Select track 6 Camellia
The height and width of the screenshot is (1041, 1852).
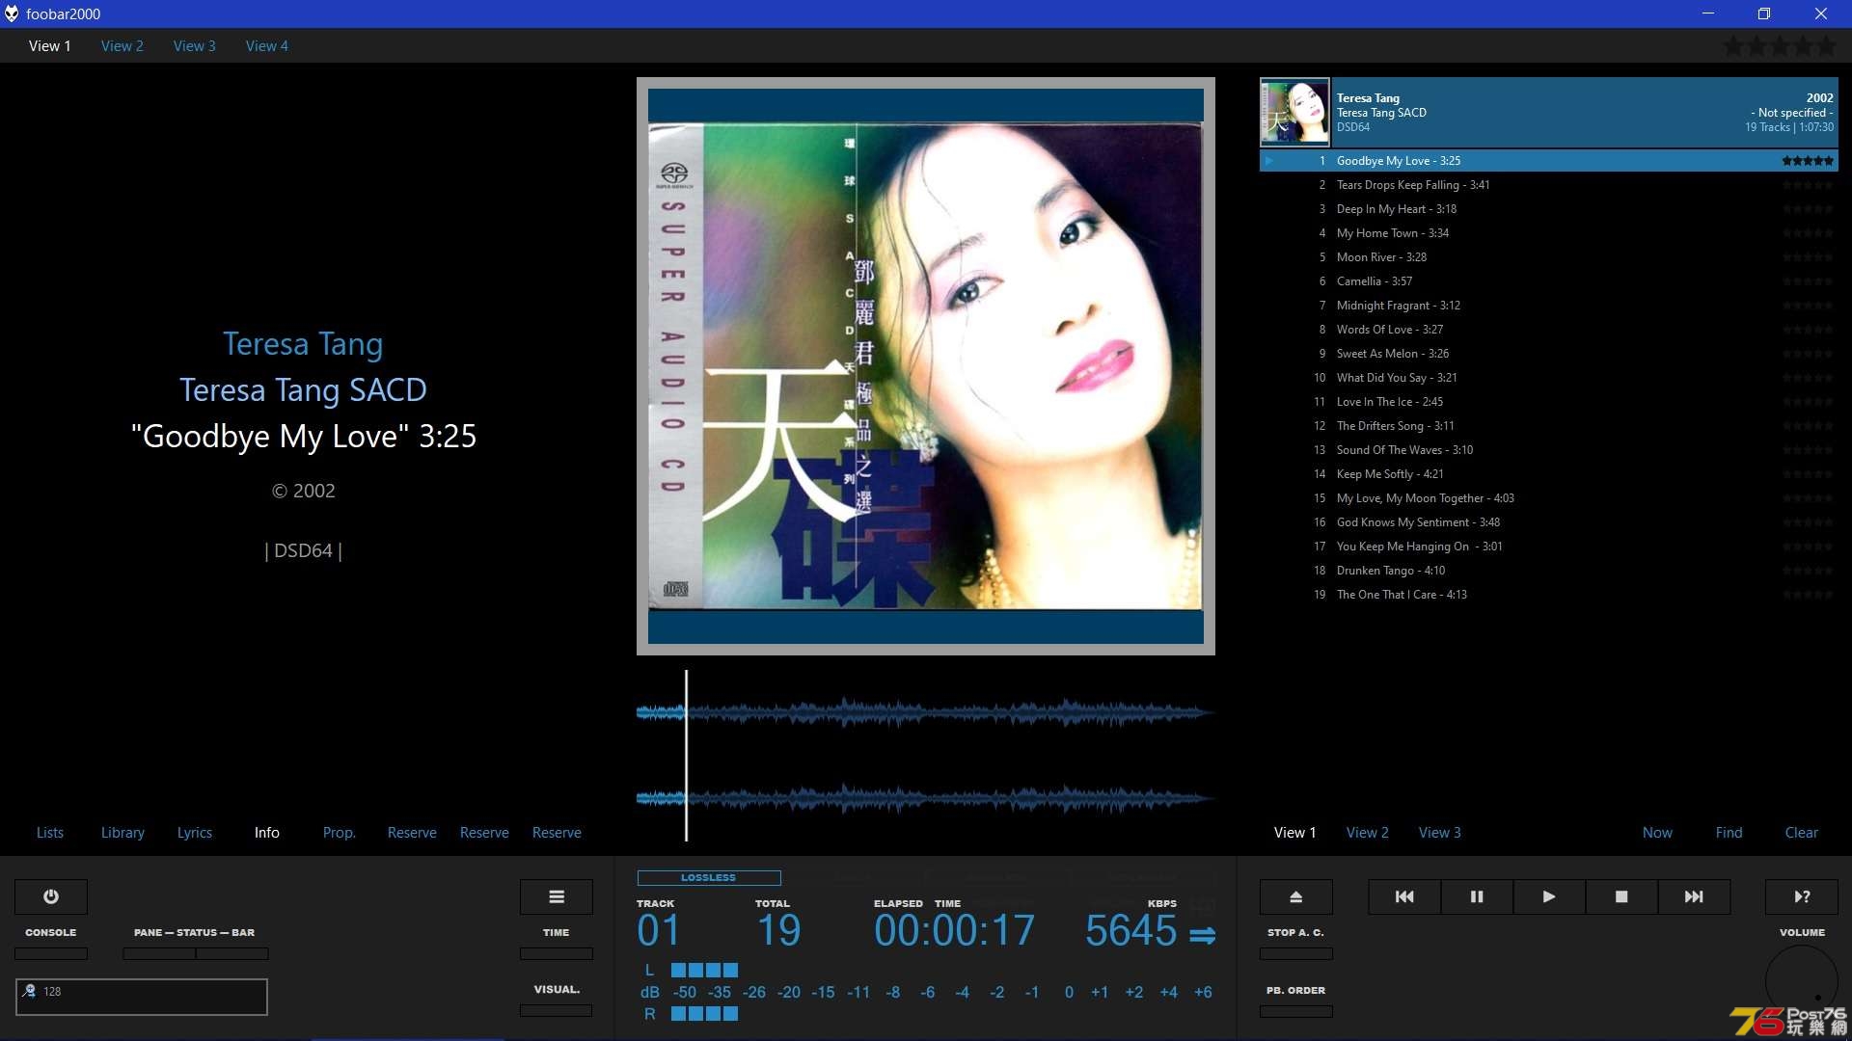(1549, 281)
